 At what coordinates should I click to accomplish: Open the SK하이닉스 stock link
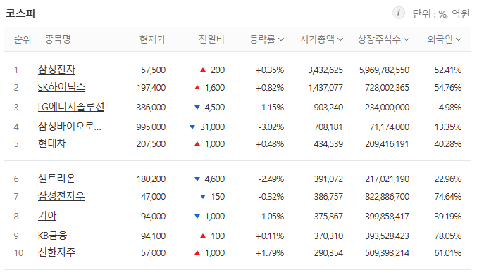61,87
